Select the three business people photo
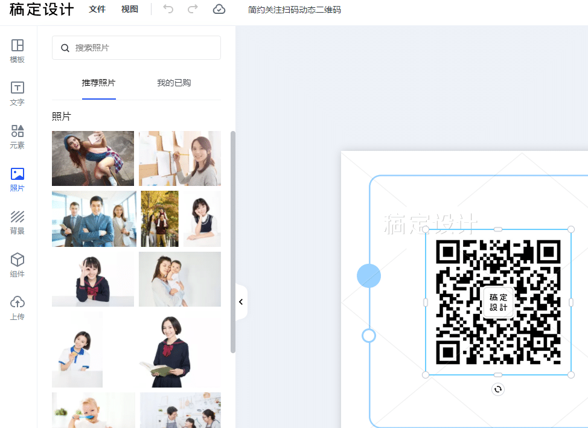588x428 pixels. [94, 219]
